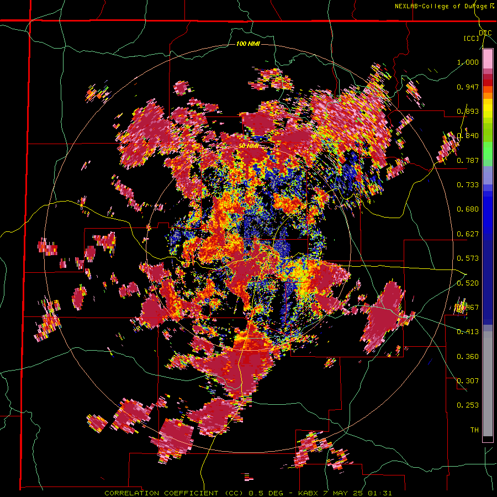Select the 0.947 legend value
This screenshot has height=497, width=497.
point(468,87)
